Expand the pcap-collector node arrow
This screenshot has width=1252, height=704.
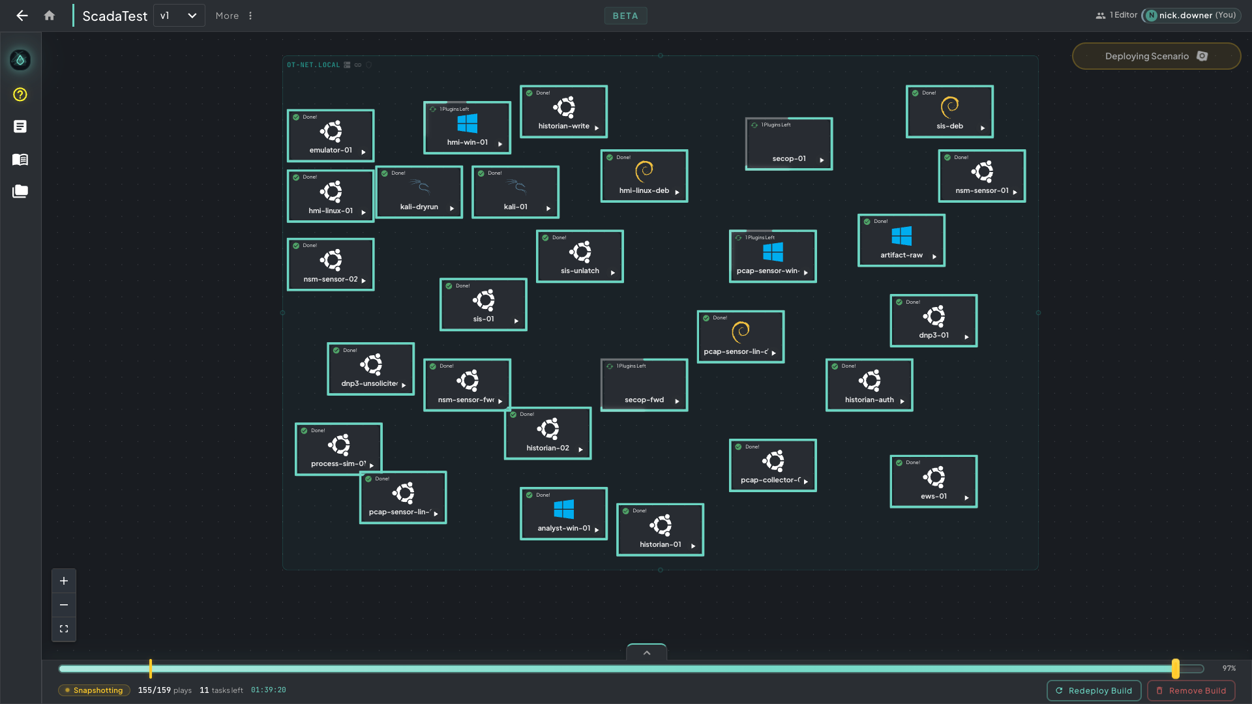806,482
